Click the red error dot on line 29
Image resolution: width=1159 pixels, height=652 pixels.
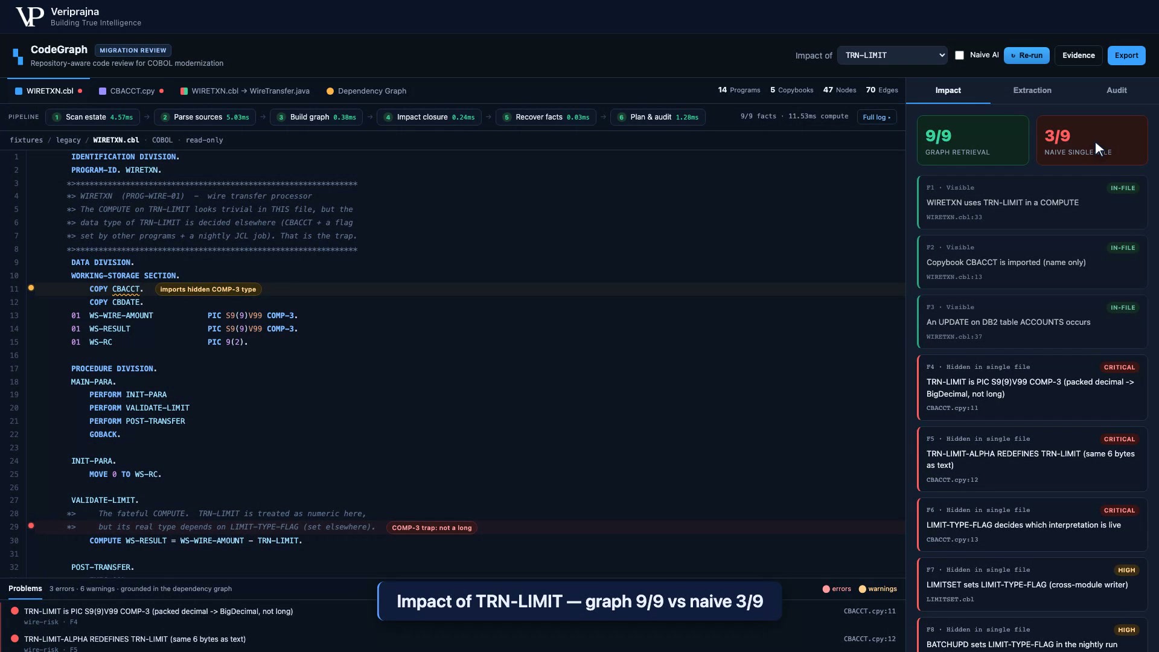coord(31,526)
